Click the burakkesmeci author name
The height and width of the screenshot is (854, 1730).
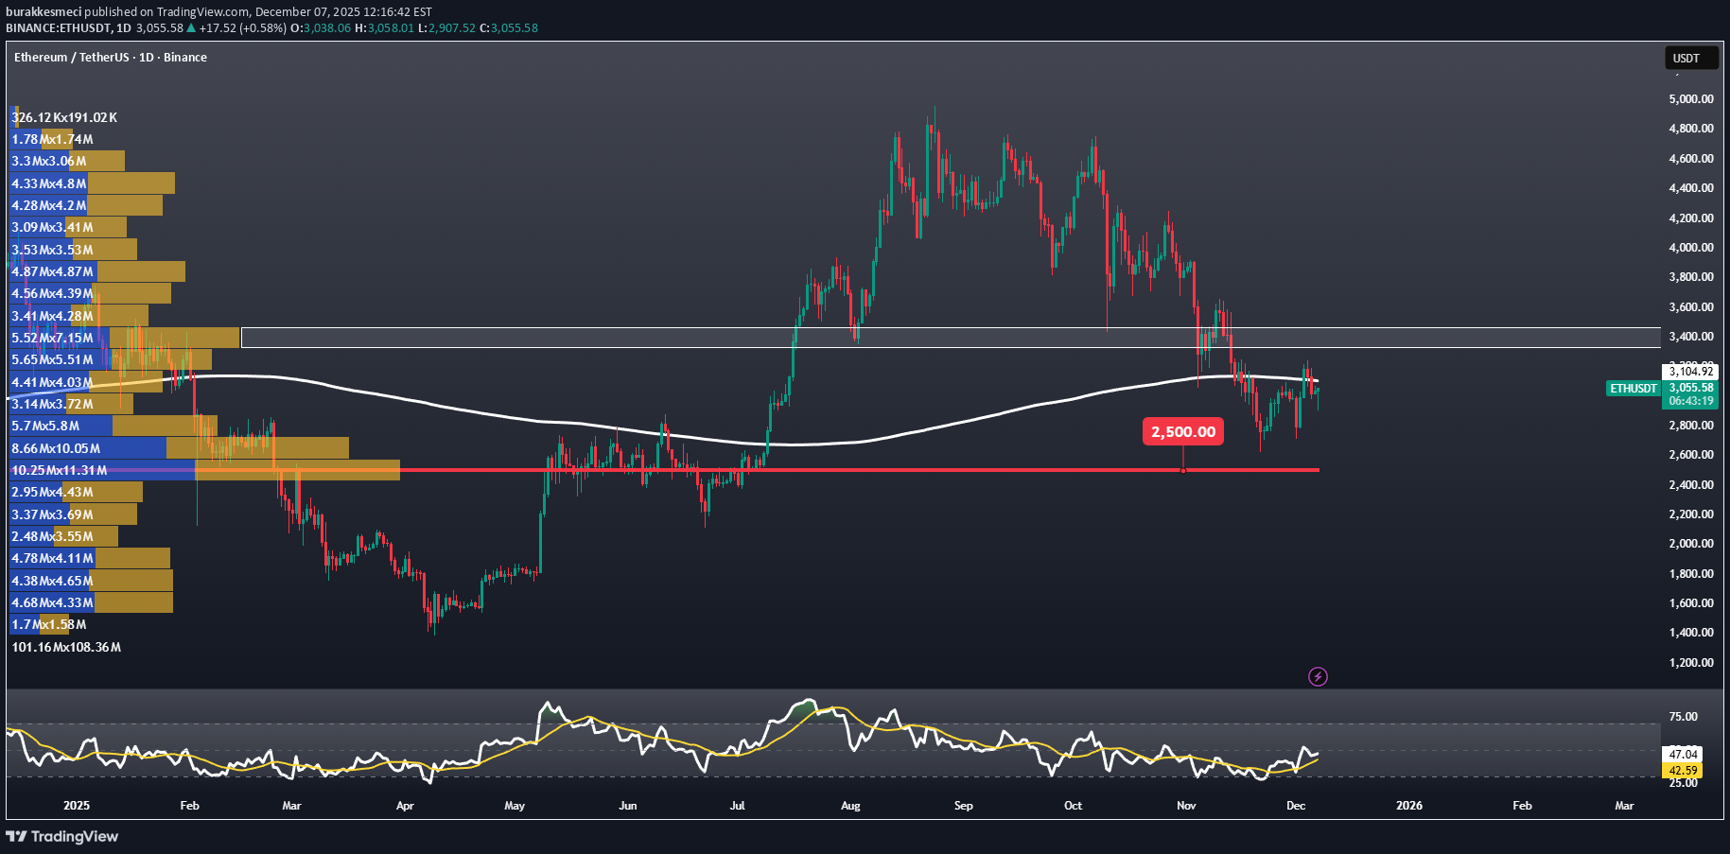[44, 12]
